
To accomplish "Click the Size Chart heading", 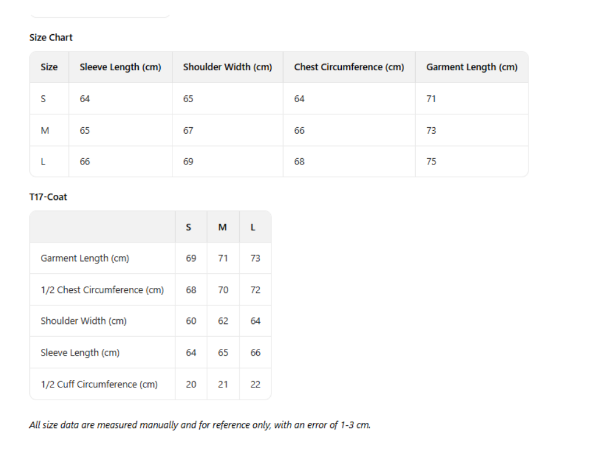I will pos(51,37).
